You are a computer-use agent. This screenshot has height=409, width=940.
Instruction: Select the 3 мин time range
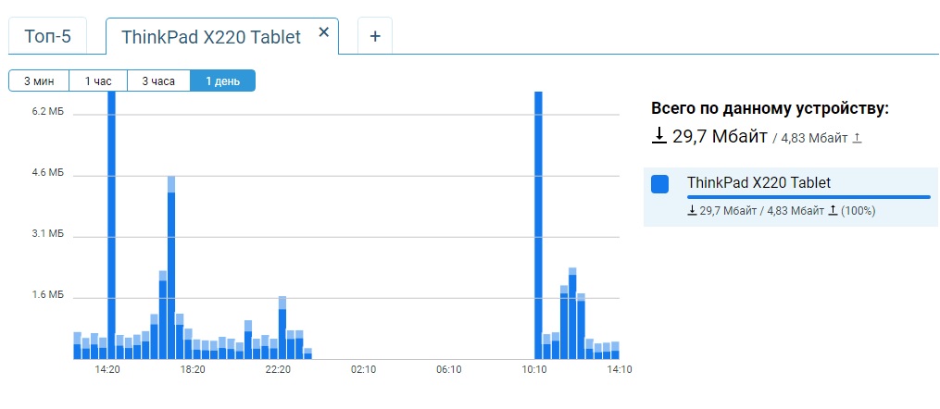39,81
